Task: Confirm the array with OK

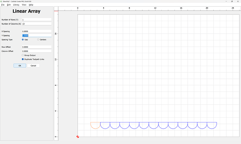Action: click(x=20, y=65)
